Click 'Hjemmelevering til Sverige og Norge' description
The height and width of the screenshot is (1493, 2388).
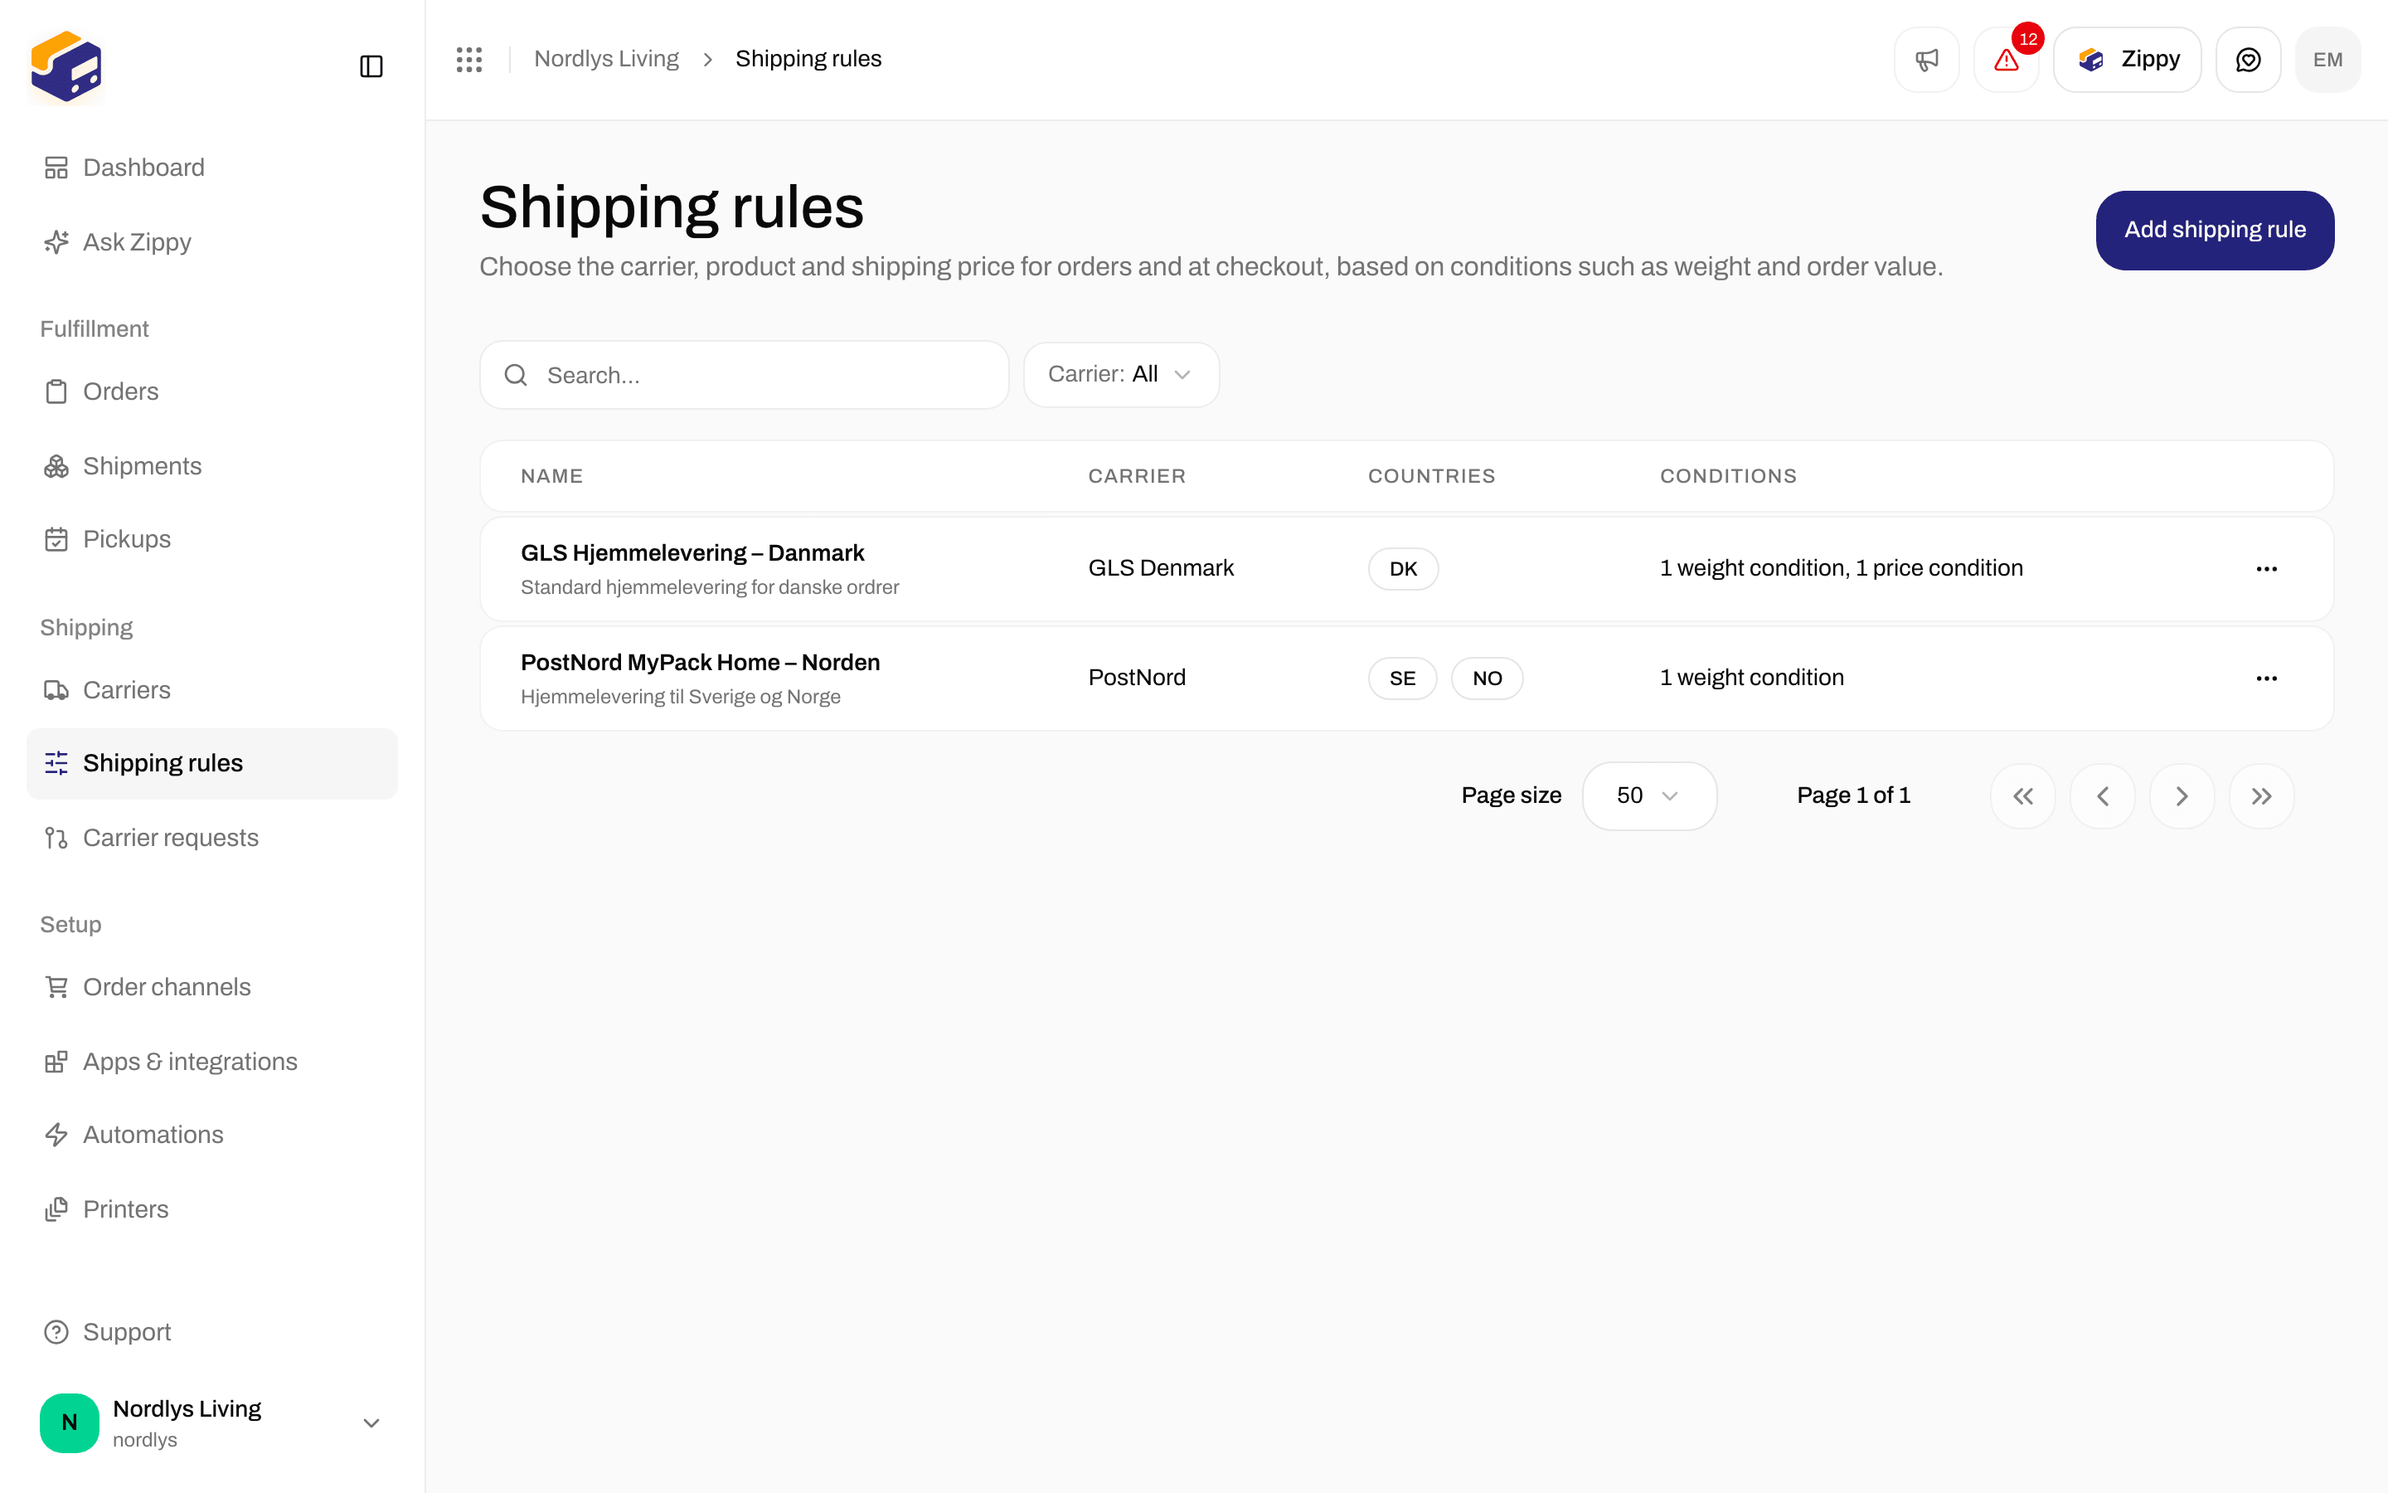(681, 697)
